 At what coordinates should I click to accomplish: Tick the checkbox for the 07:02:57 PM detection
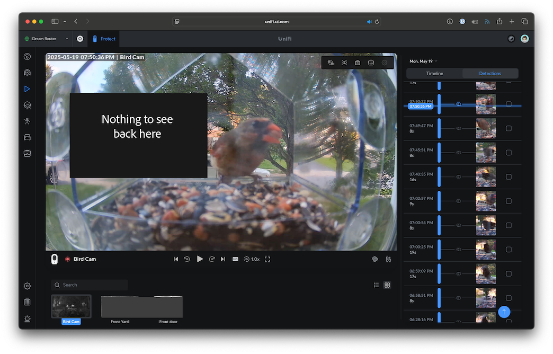tap(509, 201)
